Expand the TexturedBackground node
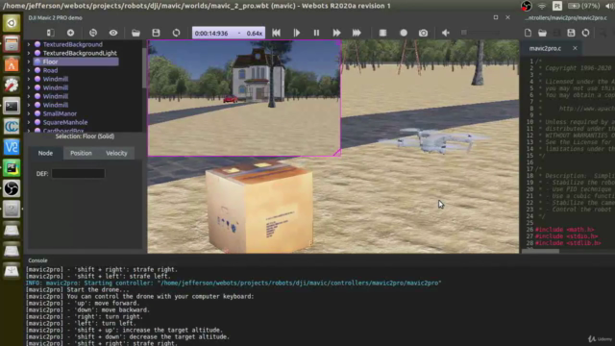The image size is (615, 346). pos(29,44)
